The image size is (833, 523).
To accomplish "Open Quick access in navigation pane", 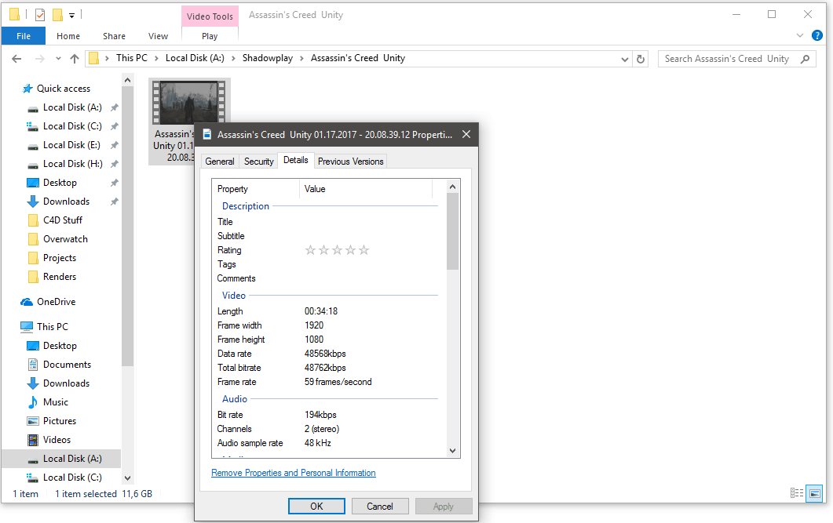I will point(64,89).
